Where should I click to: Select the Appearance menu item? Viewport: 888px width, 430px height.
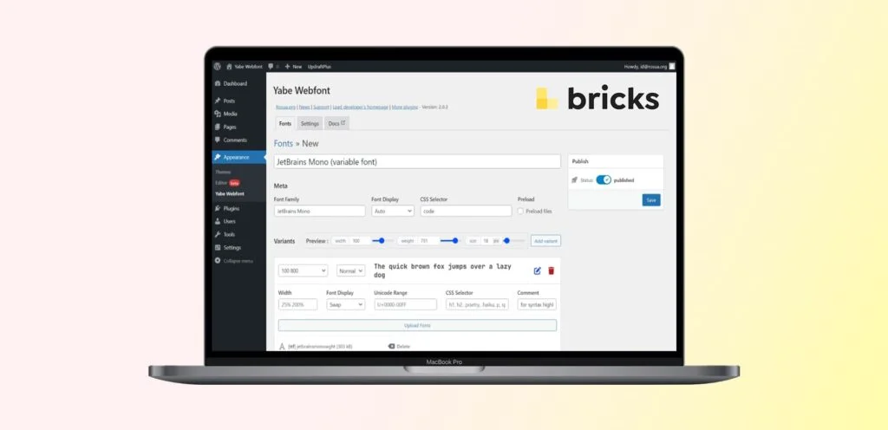pyautogui.click(x=239, y=157)
